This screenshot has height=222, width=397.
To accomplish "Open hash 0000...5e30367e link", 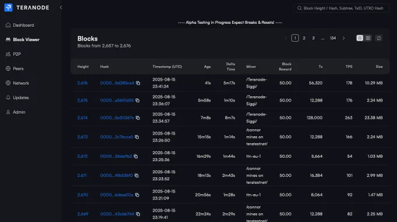I will coord(117,118).
